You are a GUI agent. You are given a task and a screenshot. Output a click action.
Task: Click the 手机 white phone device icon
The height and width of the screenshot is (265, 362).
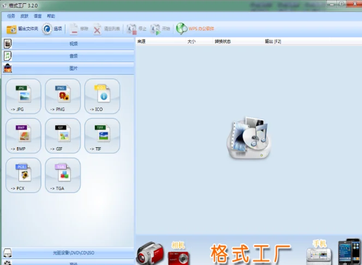tap(319, 256)
